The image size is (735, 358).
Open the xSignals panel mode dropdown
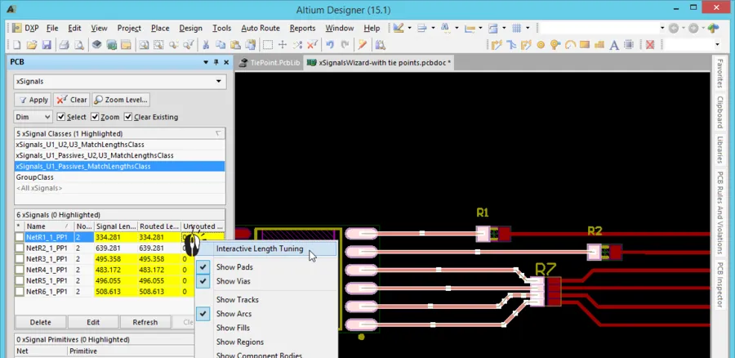coord(218,81)
